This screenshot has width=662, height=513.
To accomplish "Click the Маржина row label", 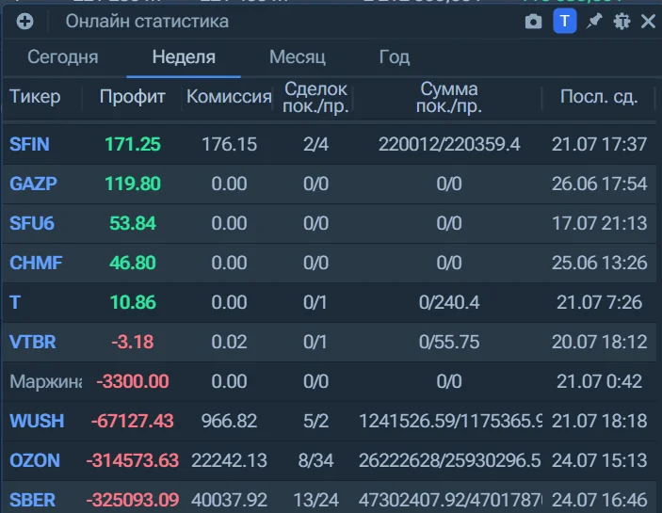I will pos(45,381).
